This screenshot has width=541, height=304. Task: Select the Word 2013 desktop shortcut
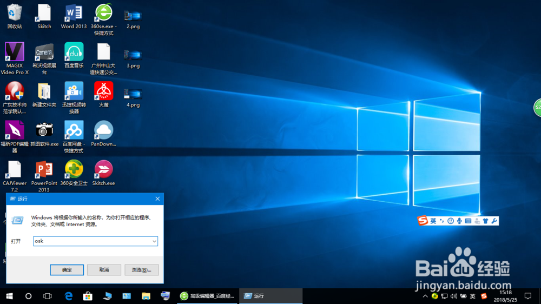[x=74, y=13]
